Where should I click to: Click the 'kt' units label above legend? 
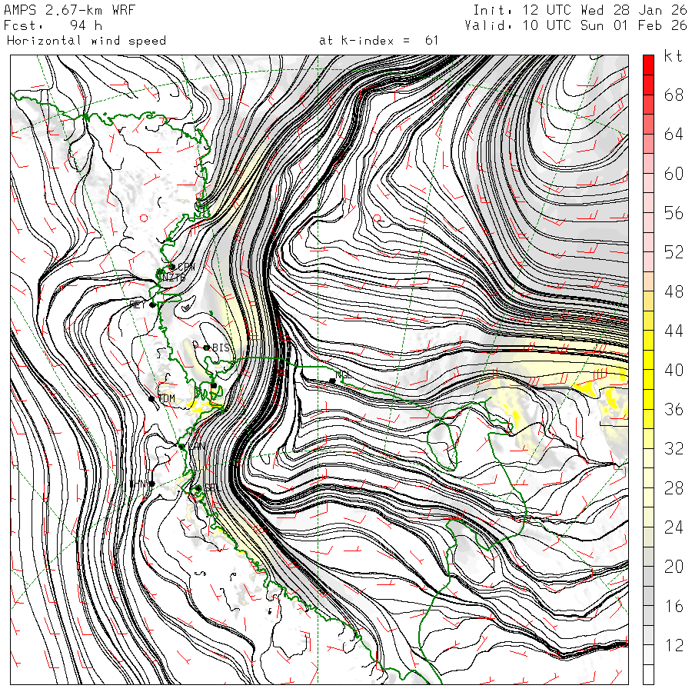coord(674,56)
